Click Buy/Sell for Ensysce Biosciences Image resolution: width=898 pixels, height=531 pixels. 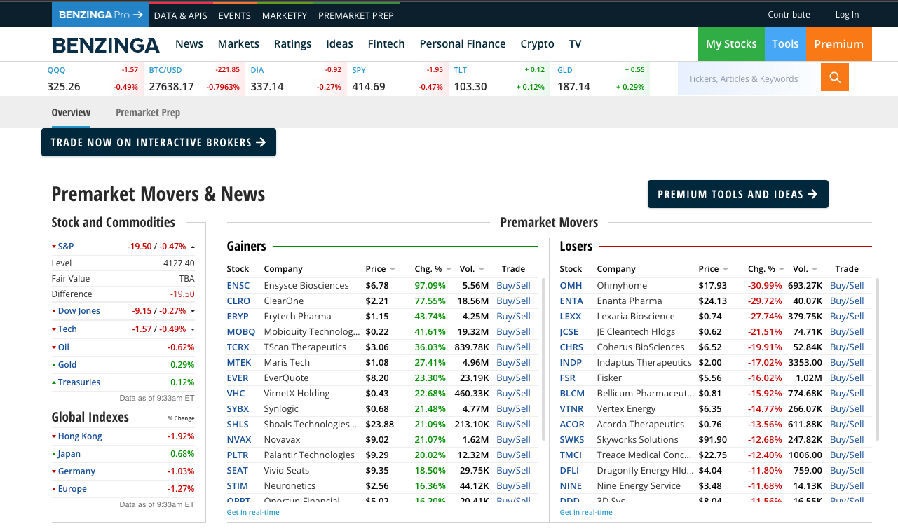pyautogui.click(x=513, y=286)
